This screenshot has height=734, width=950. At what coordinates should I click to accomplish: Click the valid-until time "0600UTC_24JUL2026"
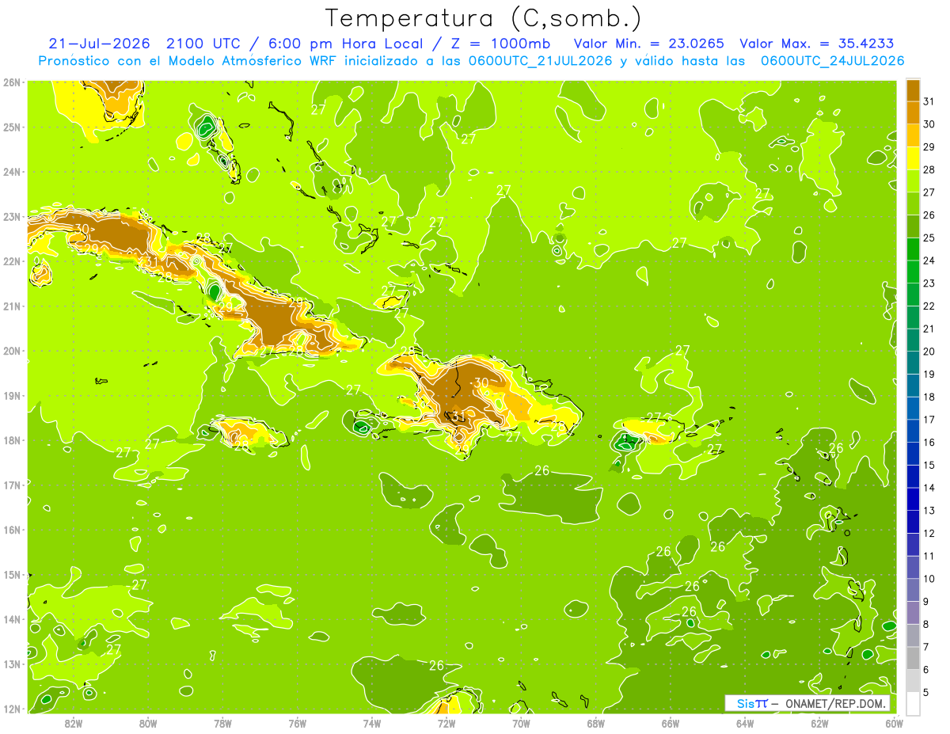click(832, 61)
